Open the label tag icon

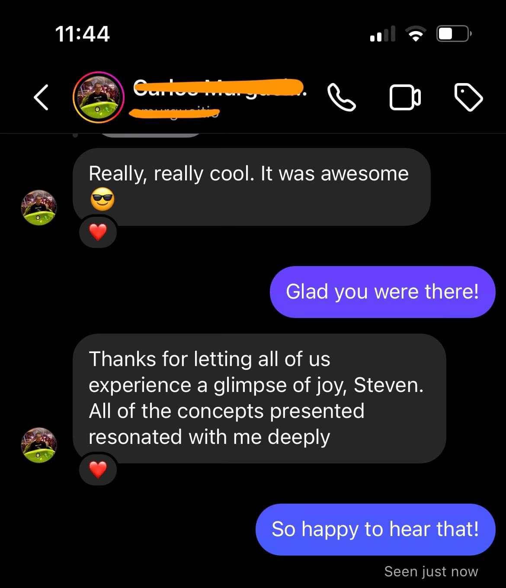click(x=469, y=97)
